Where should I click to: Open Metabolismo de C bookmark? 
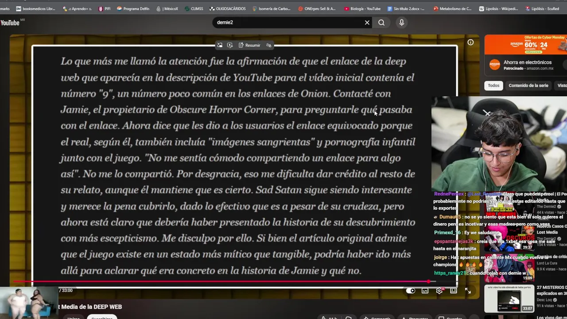click(x=452, y=8)
